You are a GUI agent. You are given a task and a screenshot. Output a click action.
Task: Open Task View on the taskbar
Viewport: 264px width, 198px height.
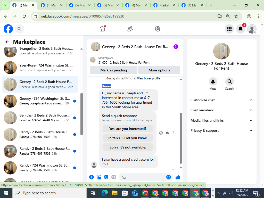click(x=93, y=193)
